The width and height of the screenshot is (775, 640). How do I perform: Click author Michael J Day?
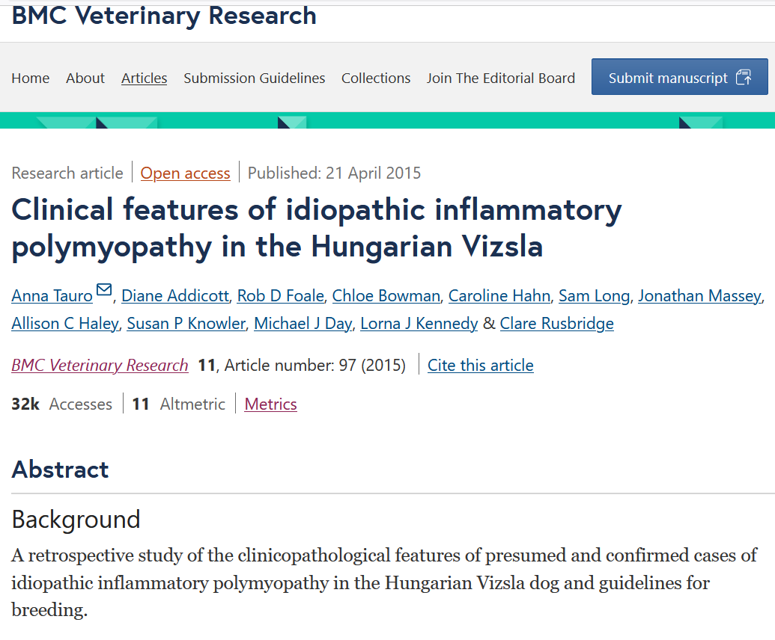[x=303, y=324]
